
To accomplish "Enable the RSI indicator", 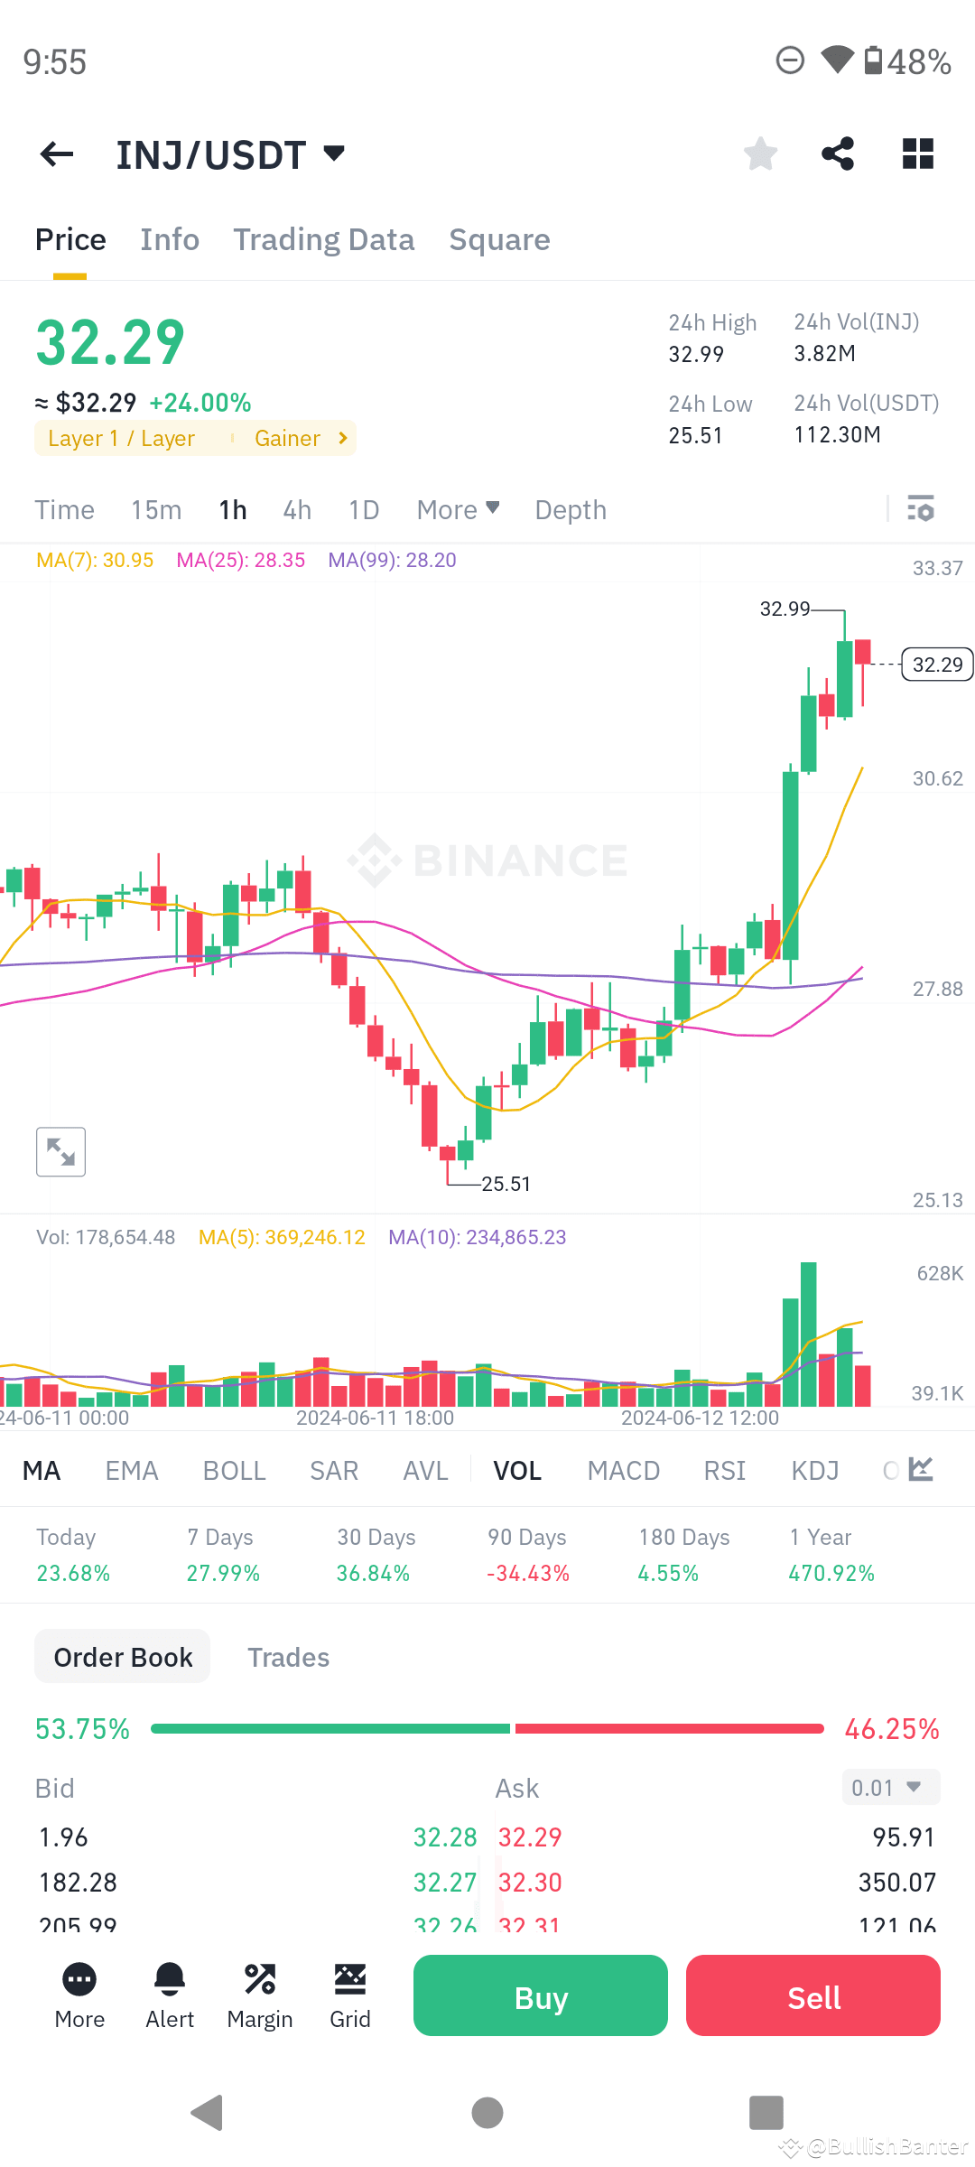I will point(723,1470).
